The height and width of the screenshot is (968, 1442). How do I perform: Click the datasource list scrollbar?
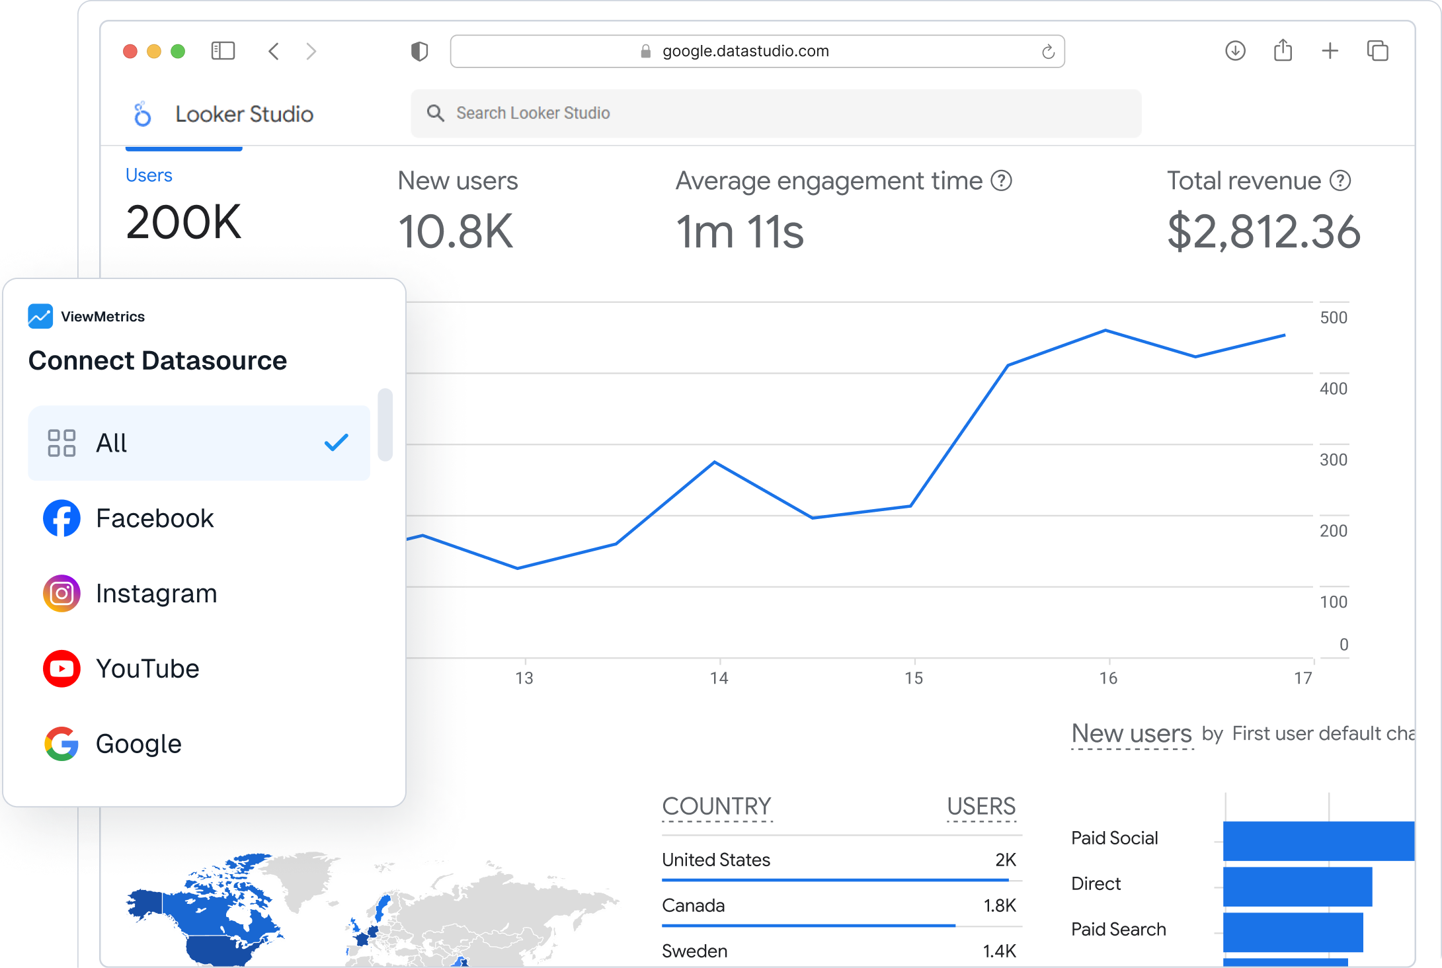[x=385, y=424]
